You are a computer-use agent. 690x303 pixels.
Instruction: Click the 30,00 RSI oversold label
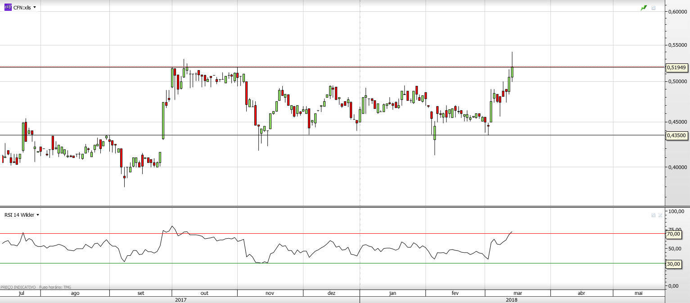(x=673, y=264)
